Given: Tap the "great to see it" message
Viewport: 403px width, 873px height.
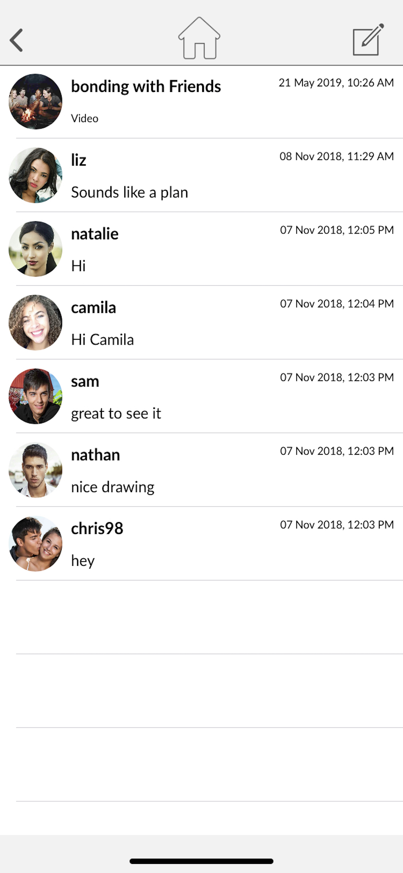Looking at the screenshot, I should pyautogui.click(x=116, y=413).
